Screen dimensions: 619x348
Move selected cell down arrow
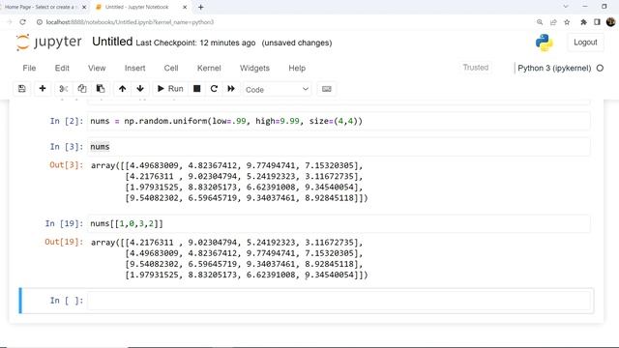tap(140, 89)
